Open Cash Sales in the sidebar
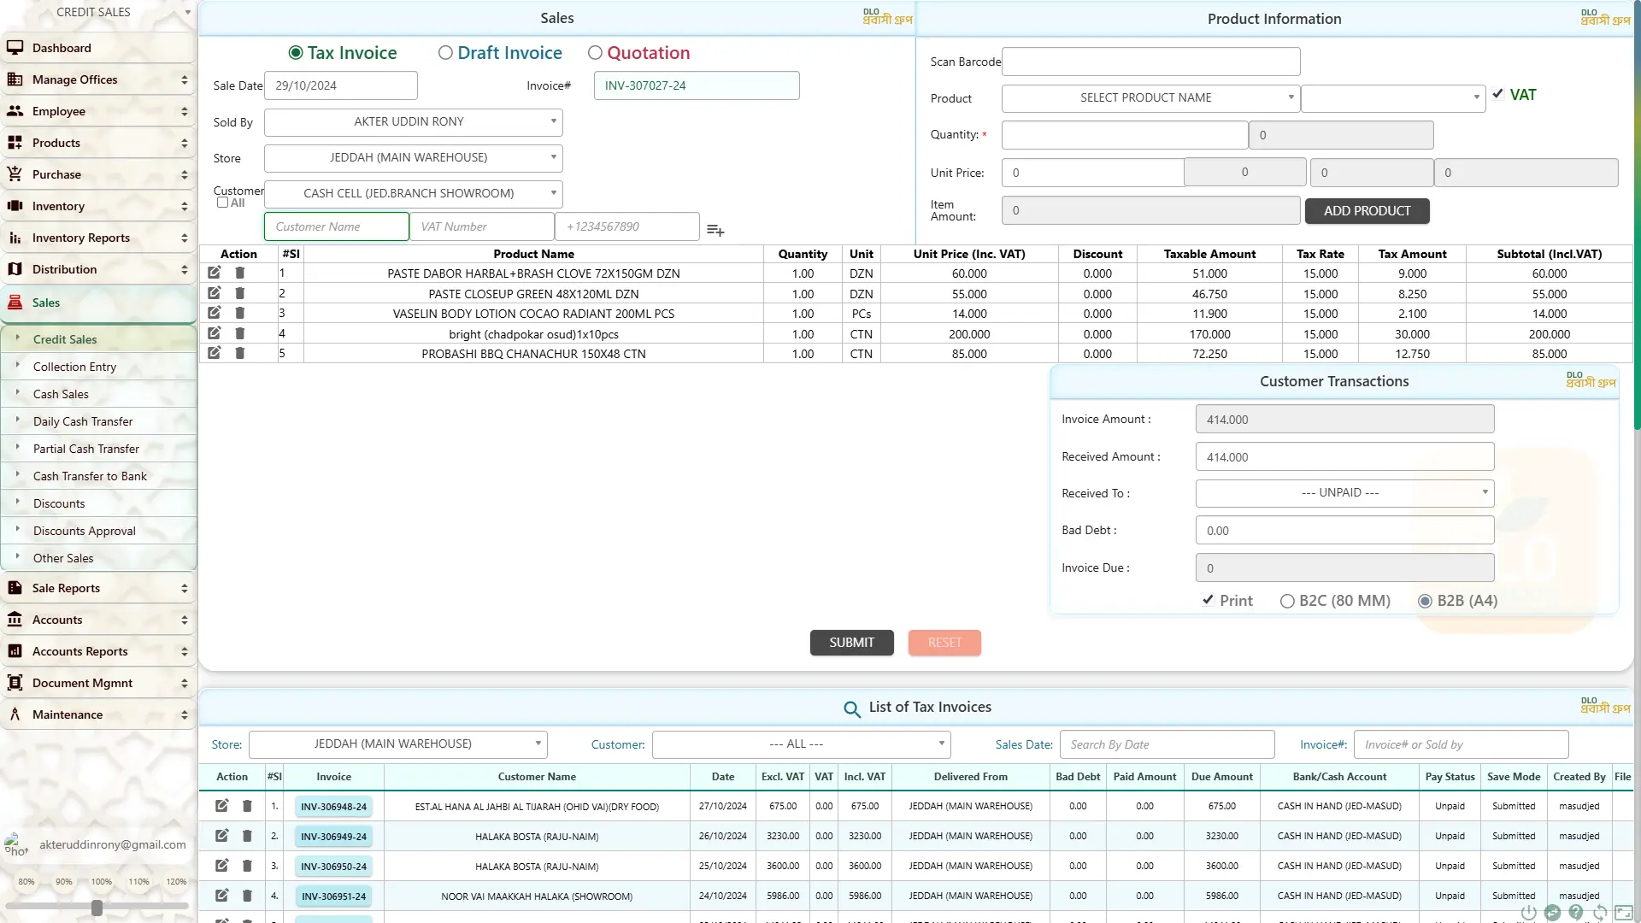 [x=61, y=394]
